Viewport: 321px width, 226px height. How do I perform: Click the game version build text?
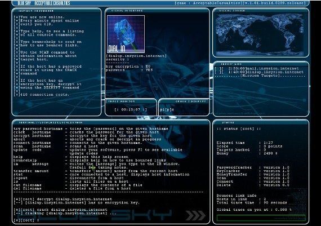pos(240,3)
